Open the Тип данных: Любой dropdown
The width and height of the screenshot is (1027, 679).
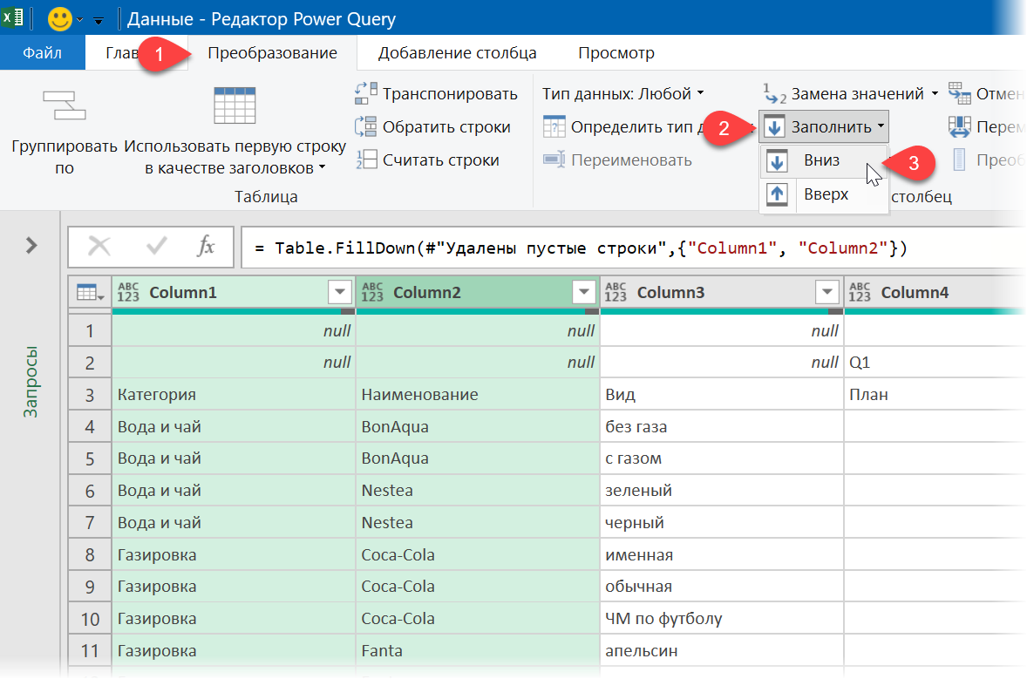click(x=622, y=93)
